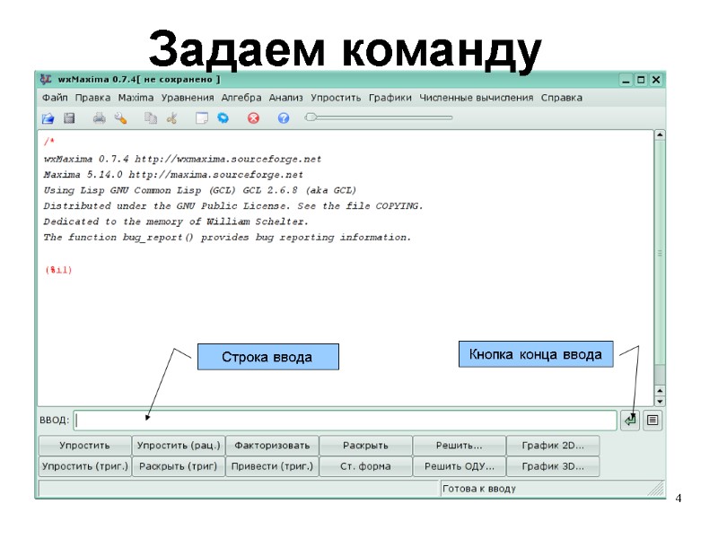Focus the ВВОД command input field

point(346,420)
